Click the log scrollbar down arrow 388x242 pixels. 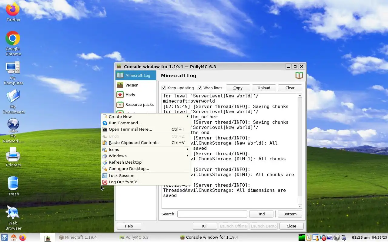click(x=300, y=206)
